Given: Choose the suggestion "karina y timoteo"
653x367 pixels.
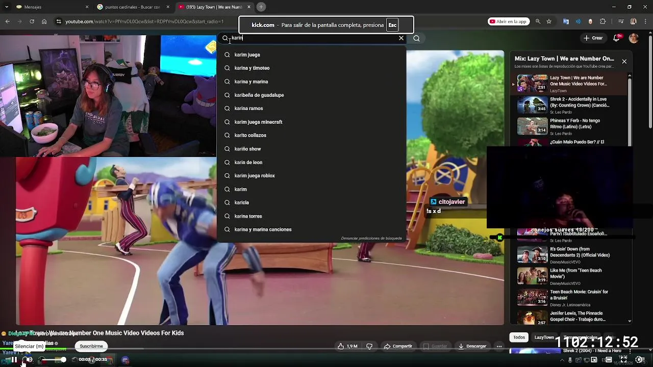Looking at the screenshot, I should 311,68.
